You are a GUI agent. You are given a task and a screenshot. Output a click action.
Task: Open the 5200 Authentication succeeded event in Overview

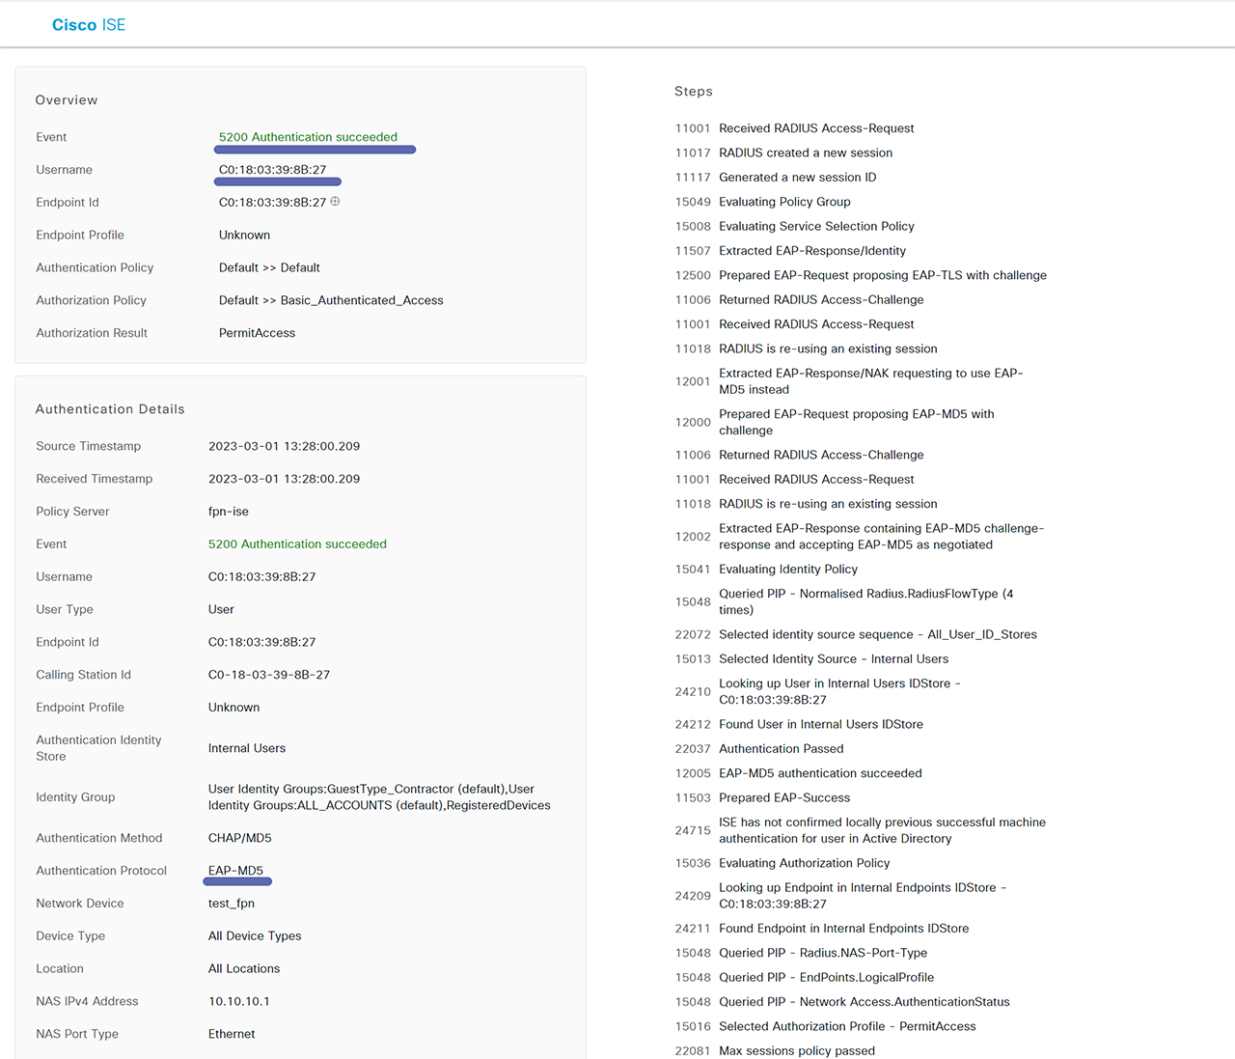pyautogui.click(x=308, y=137)
